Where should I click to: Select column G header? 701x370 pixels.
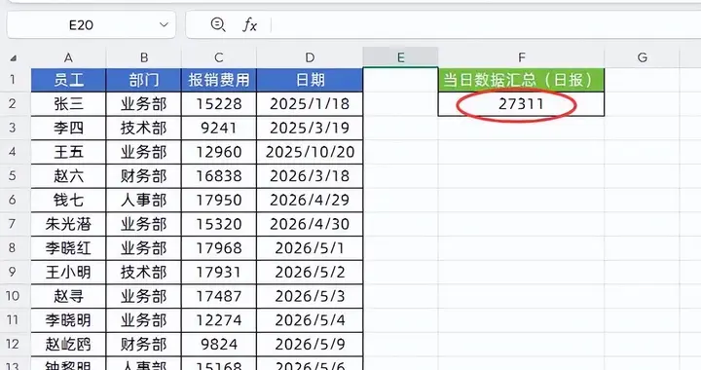tap(642, 57)
